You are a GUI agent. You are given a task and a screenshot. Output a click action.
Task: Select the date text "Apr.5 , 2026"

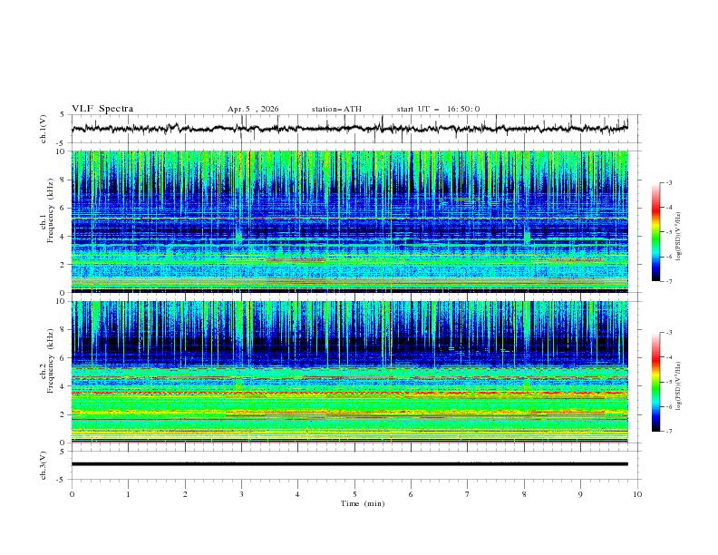(x=253, y=109)
